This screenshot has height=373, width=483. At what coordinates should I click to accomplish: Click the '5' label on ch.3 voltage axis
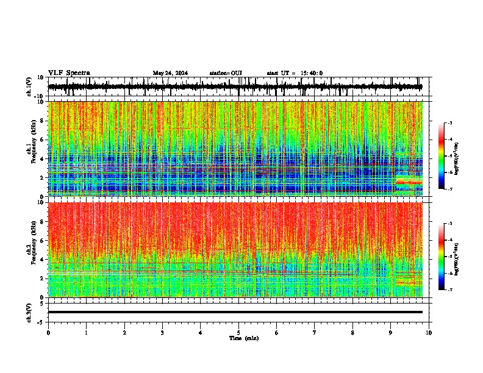(x=42, y=303)
